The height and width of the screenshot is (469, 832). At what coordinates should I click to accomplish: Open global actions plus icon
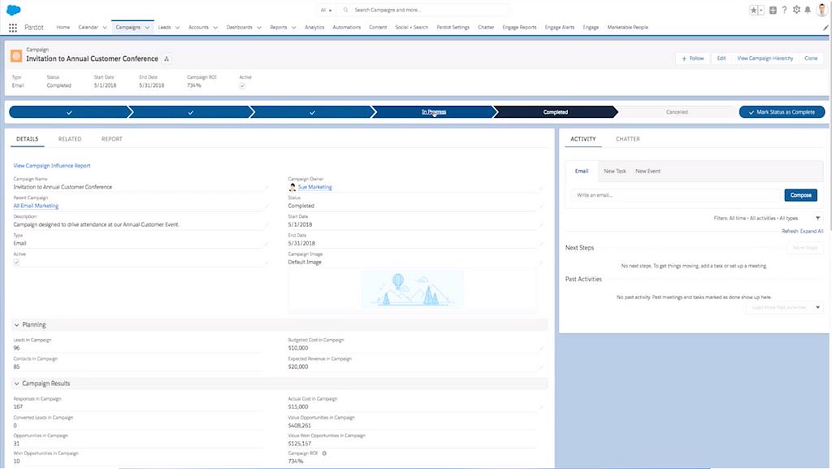pos(773,11)
